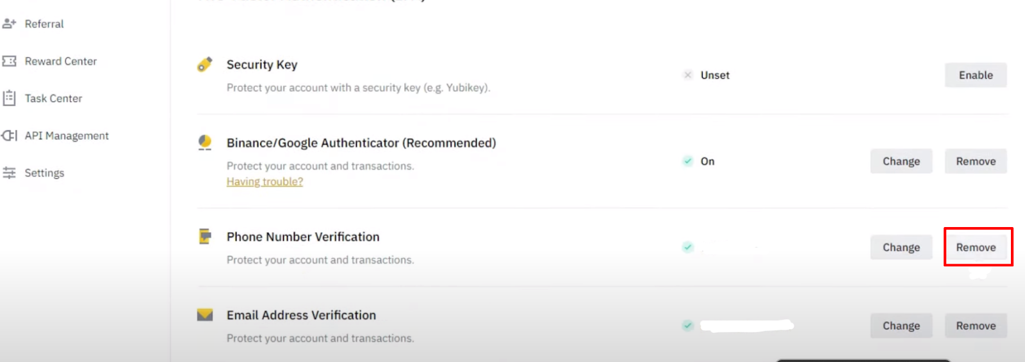Click the Settings sliders icon
Image resolution: width=1025 pixels, height=362 pixels.
[9, 173]
